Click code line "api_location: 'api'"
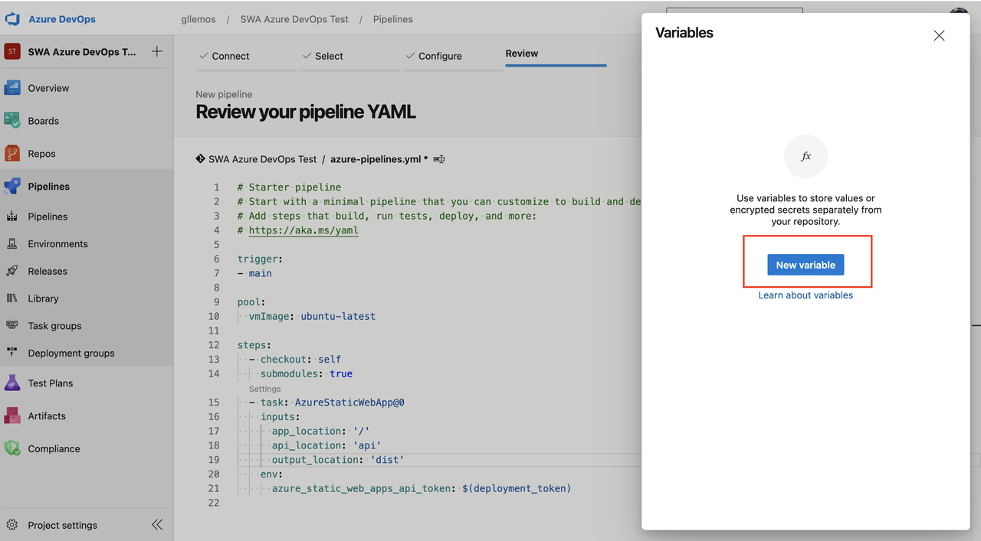The image size is (981, 541). pyautogui.click(x=326, y=445)
